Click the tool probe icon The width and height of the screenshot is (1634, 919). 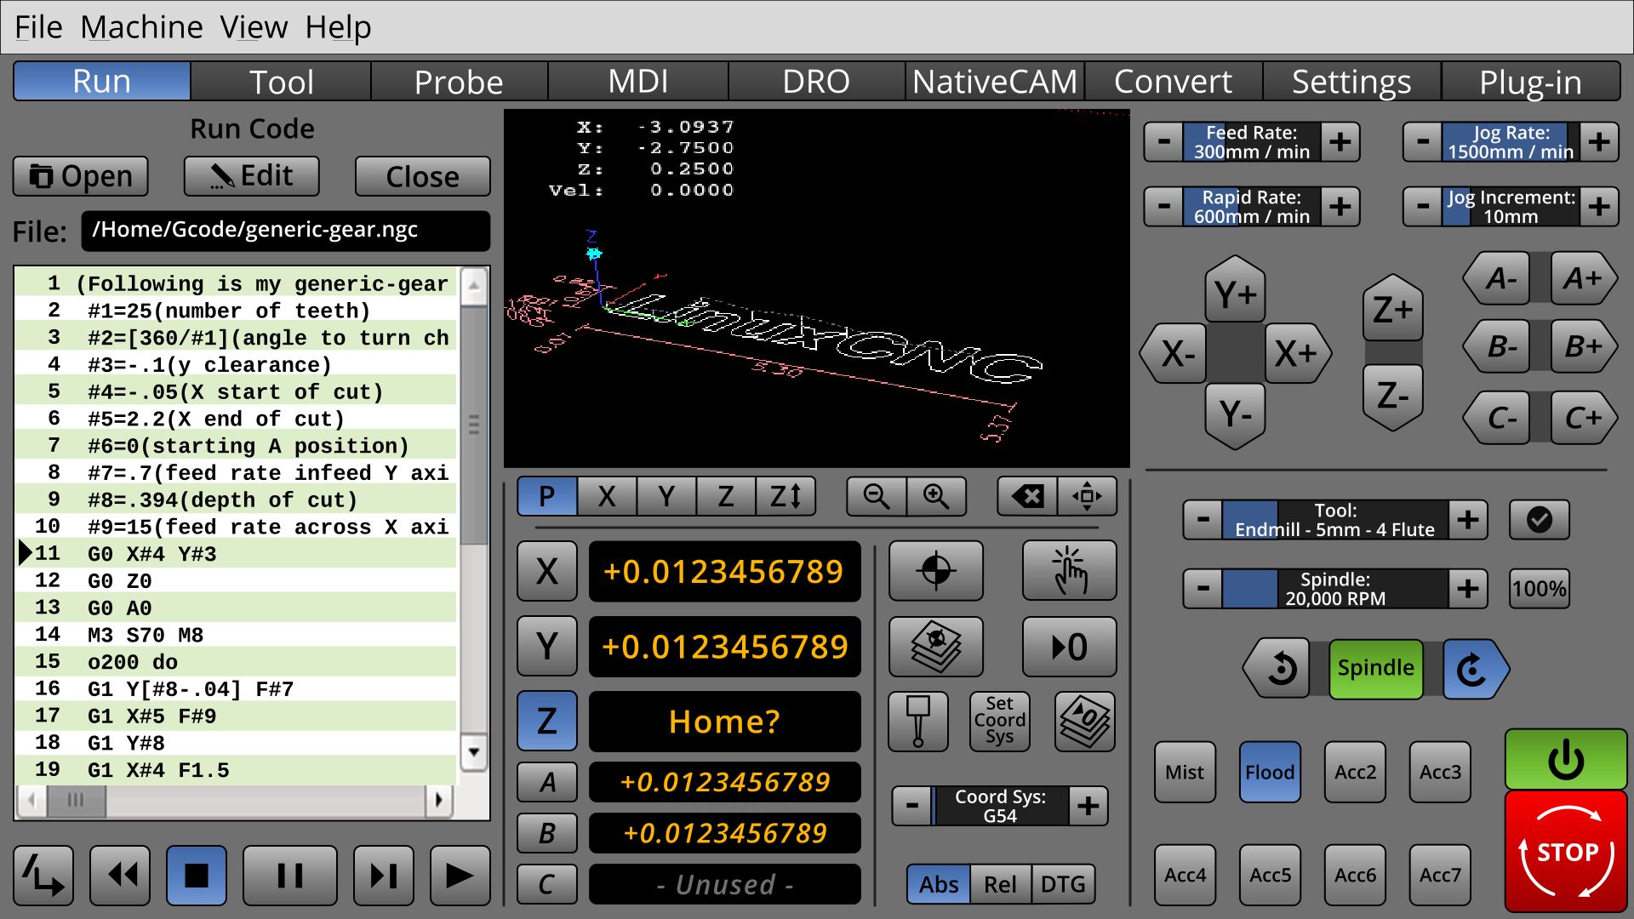pyautogui.click(x=918, y=722)
